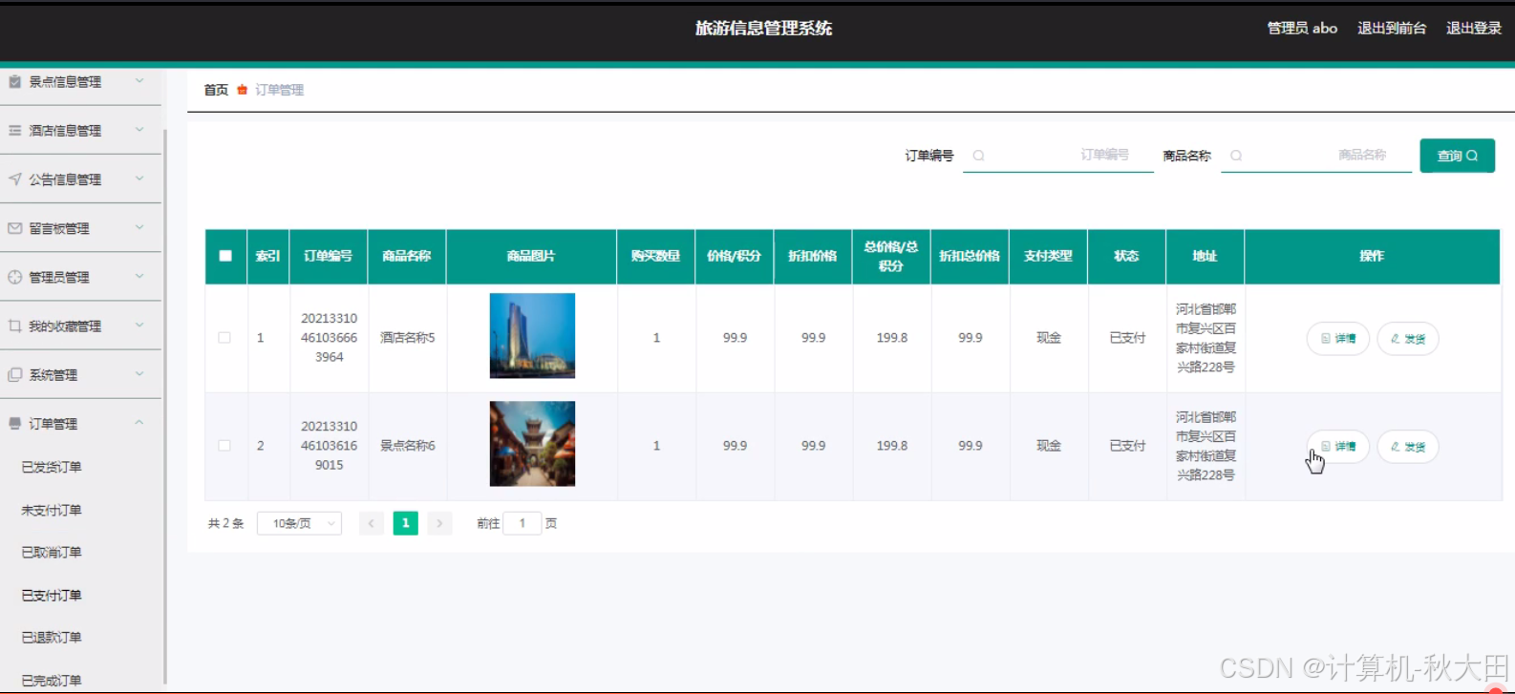Focus the 订单编号 search input
This screenshot has height=694, width=1515.
1058,156
